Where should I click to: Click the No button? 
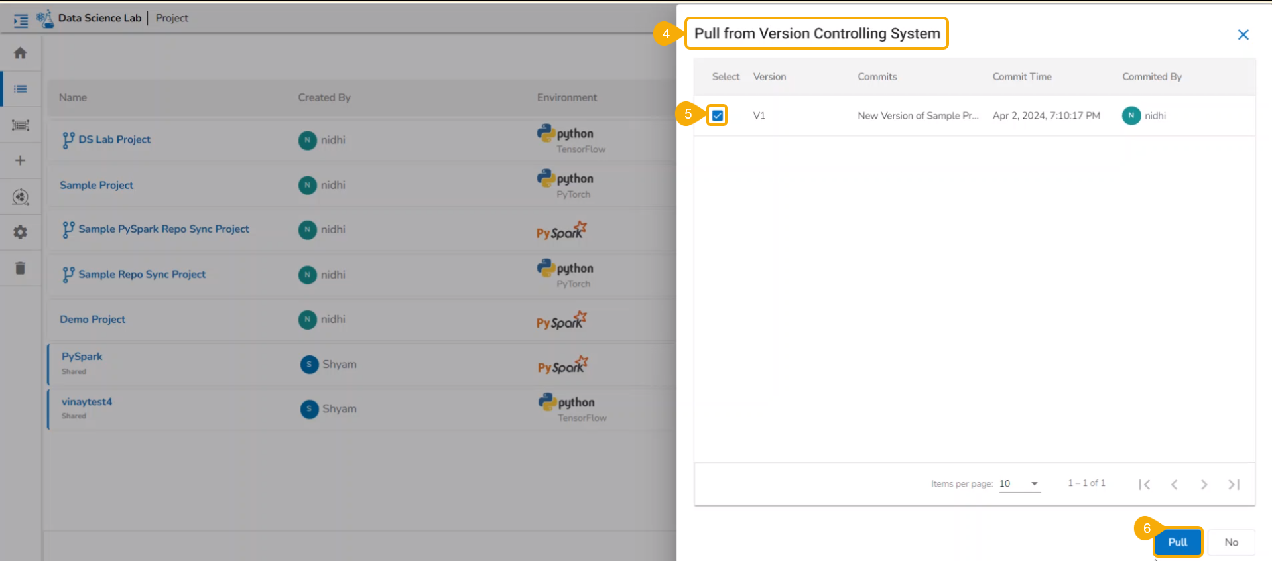click(1231, 542)
